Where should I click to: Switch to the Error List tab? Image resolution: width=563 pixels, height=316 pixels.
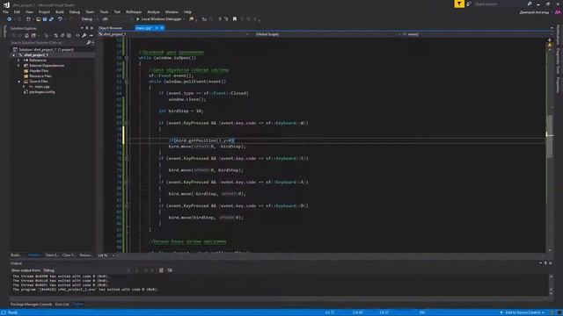(x=62, y=305)
